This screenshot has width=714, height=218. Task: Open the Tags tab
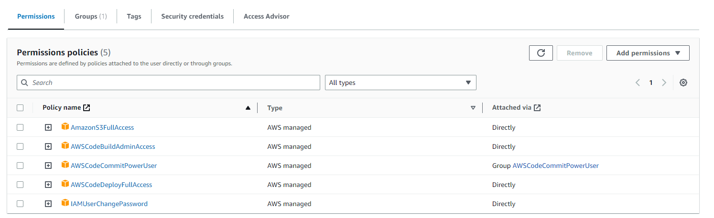(x=134, y=16)
